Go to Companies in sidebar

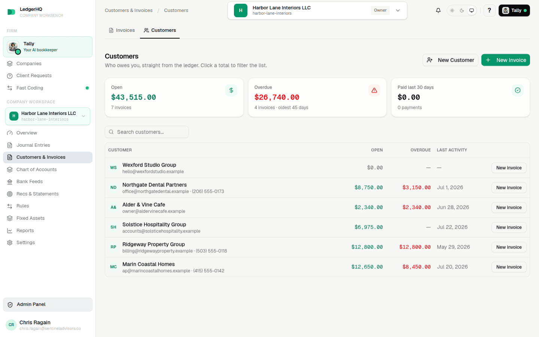pyautogui.click(x=48, y=64)
